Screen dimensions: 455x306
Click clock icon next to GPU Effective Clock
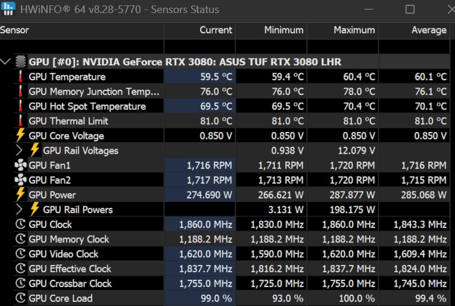click(x=21, y=269)
